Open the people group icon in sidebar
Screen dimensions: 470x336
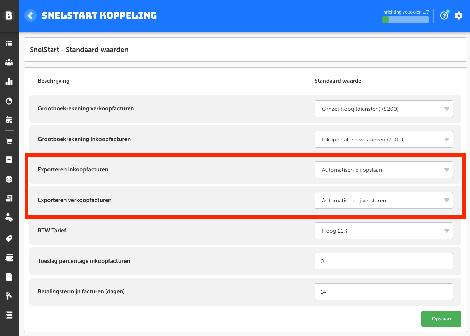coord(9,62)
